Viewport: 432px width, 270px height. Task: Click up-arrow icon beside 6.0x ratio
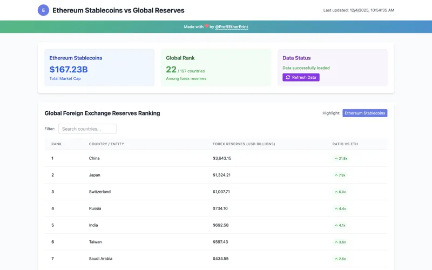(336, 192)
